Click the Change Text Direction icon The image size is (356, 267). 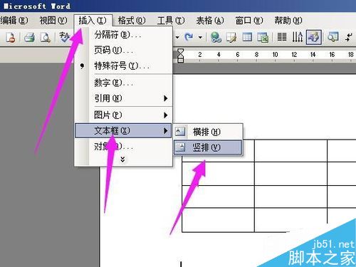[x=298, y=37]
